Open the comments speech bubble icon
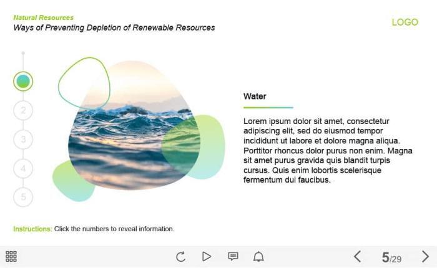Viewport: 437px width, 268px height. point(233,256)
